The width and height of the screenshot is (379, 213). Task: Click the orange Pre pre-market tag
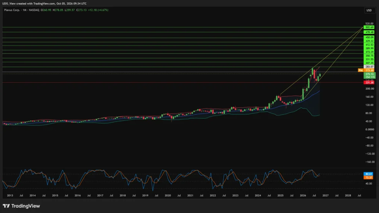360,70
